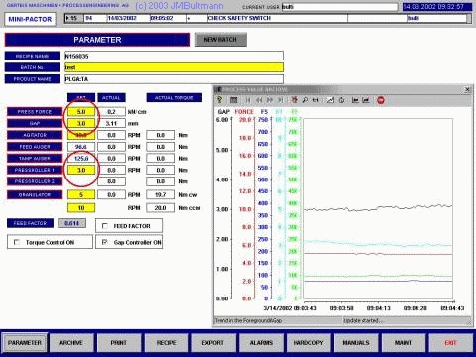Screen dimensions: 476x357
Task: Open the ARCHIVE bottom tab
Action: [x=71, y=343]
